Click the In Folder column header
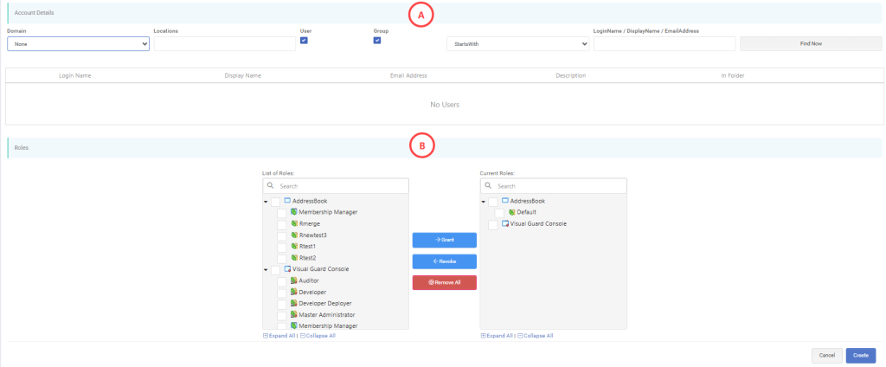Image resolution: width=886 pixels, height=367 pixels. pos(732,75)
